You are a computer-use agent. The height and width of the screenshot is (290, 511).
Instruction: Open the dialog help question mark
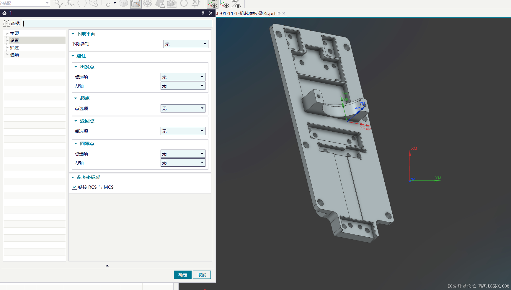pos(203,13)
